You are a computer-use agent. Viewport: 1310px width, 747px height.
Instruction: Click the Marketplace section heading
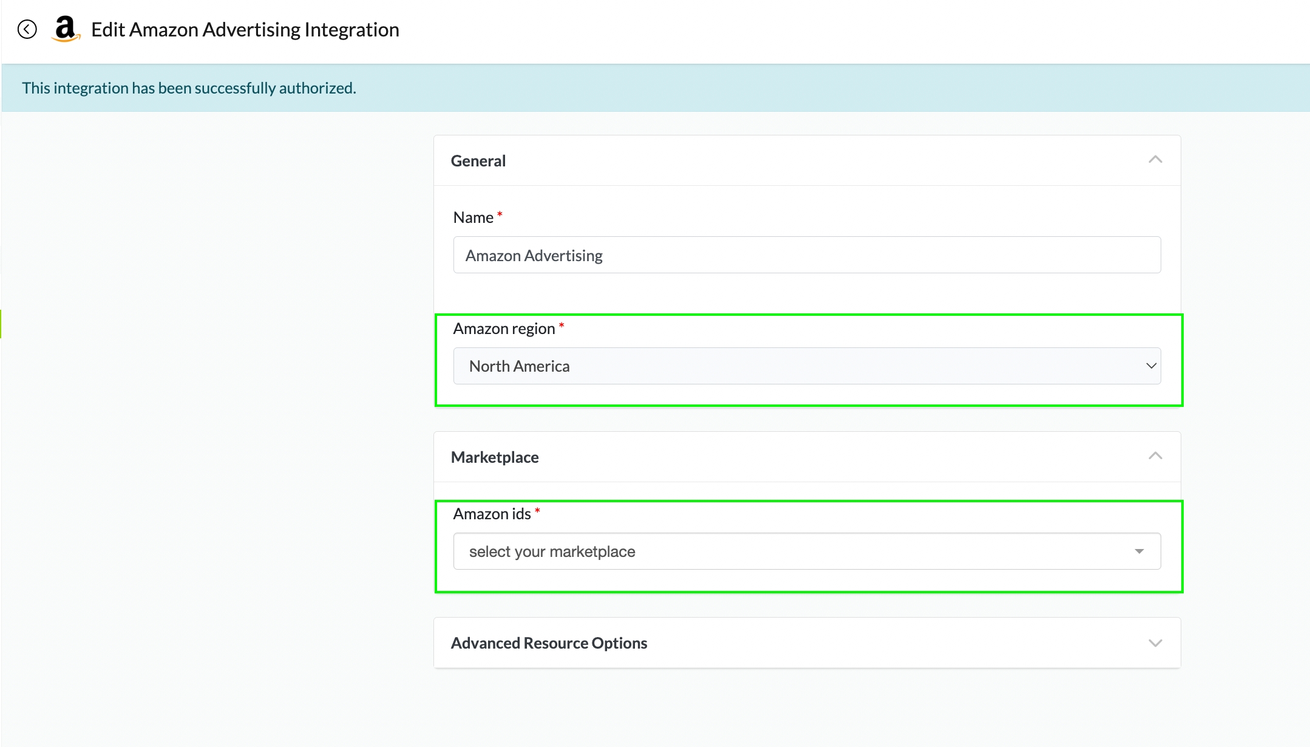[494, 457]
